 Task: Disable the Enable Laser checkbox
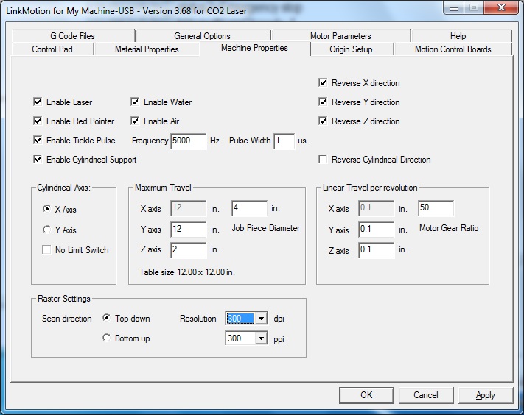tap(38, 102)
